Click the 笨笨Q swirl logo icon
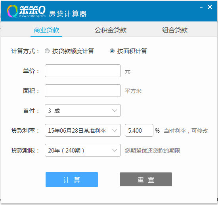Screen dimensions: 218x205 coord(13,11)
